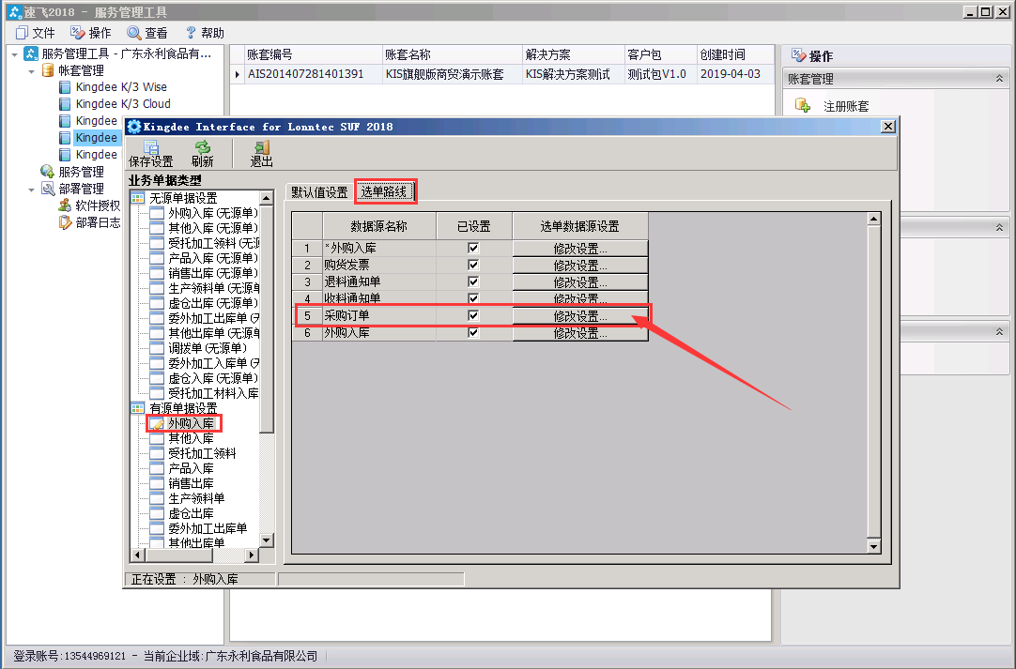Screen dimensions: 1016x669
Task: Collapse the 账套管理 panel chevron
Action: pos(999,79)
